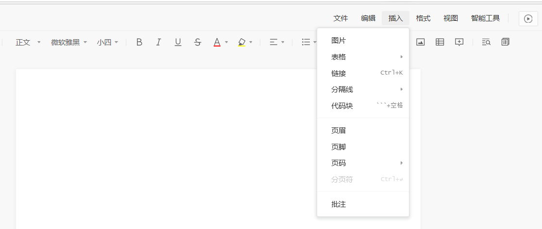
Task: Toggle underline formatting
Action: 178,42
